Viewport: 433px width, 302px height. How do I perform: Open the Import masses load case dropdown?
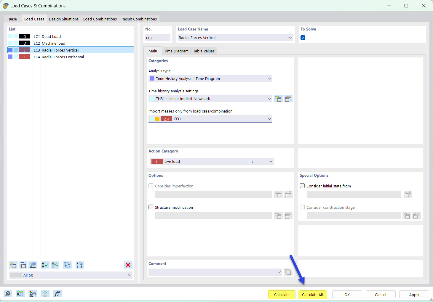269,119
